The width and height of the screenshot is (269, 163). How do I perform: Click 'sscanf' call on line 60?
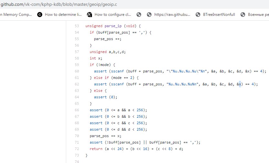point(117,71)
